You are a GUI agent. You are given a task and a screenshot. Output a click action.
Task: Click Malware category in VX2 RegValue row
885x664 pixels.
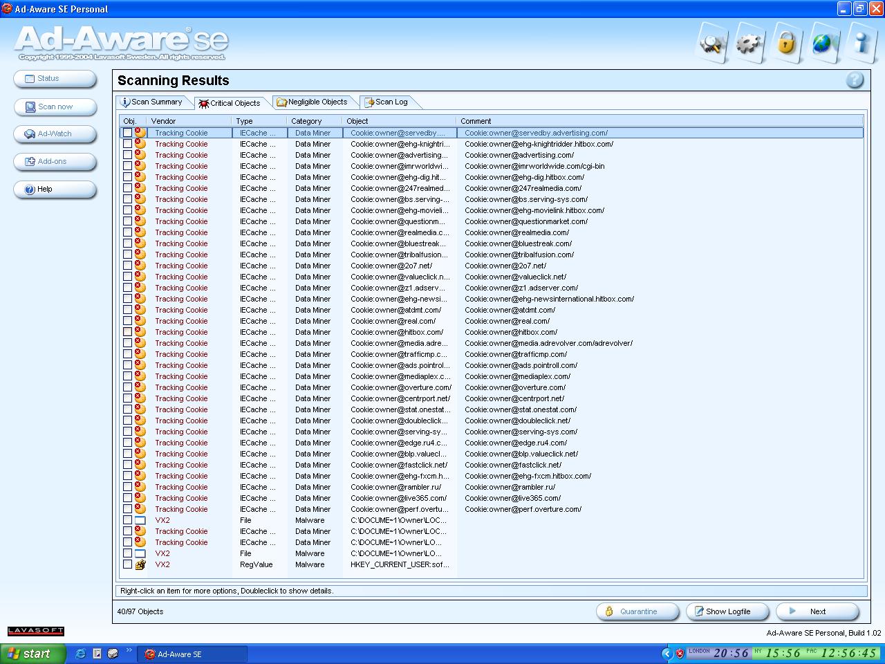point(310,564)
